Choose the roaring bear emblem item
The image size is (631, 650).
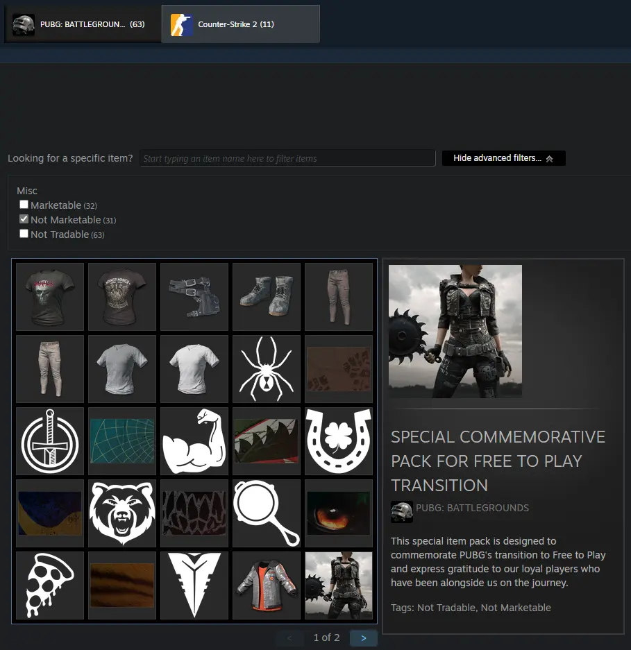click(x=122, y=513)
